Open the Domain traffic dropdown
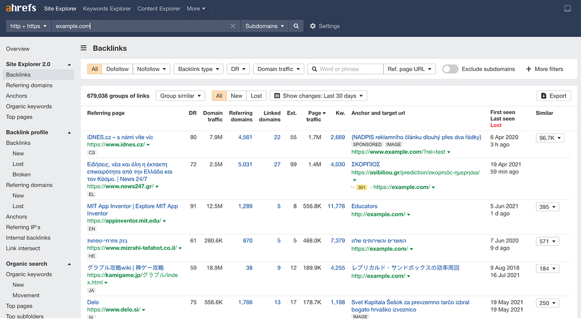Viewport: 581px width, 319px height. click(279, 69)
